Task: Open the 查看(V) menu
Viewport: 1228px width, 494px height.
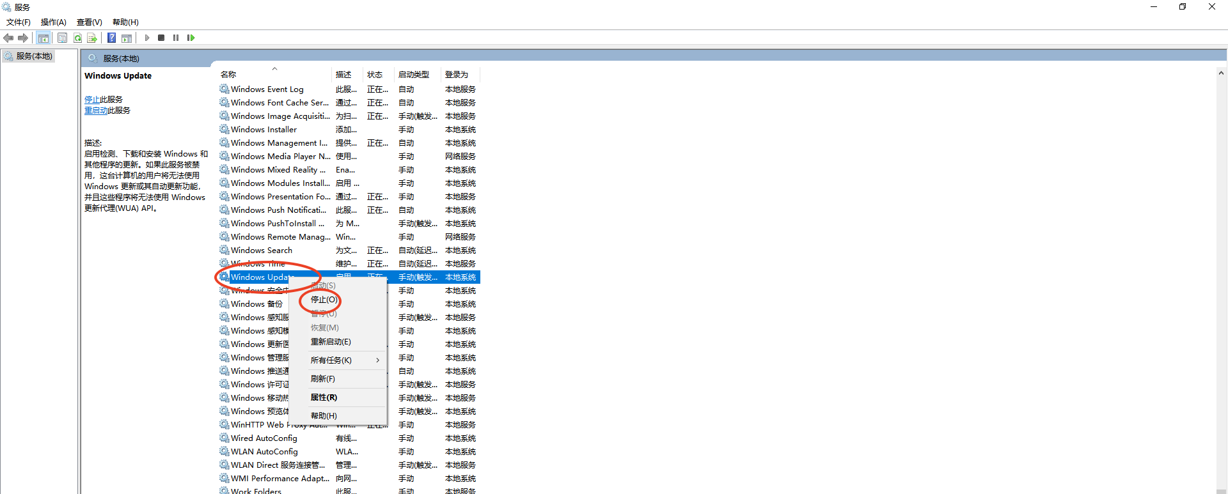Action: point(89,22)
